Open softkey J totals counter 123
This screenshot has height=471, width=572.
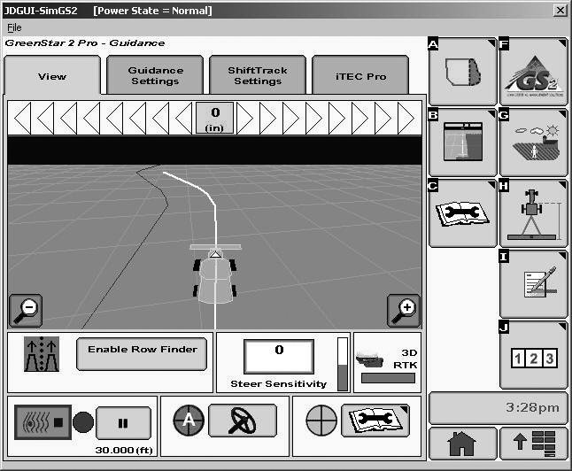coord(533,355)
